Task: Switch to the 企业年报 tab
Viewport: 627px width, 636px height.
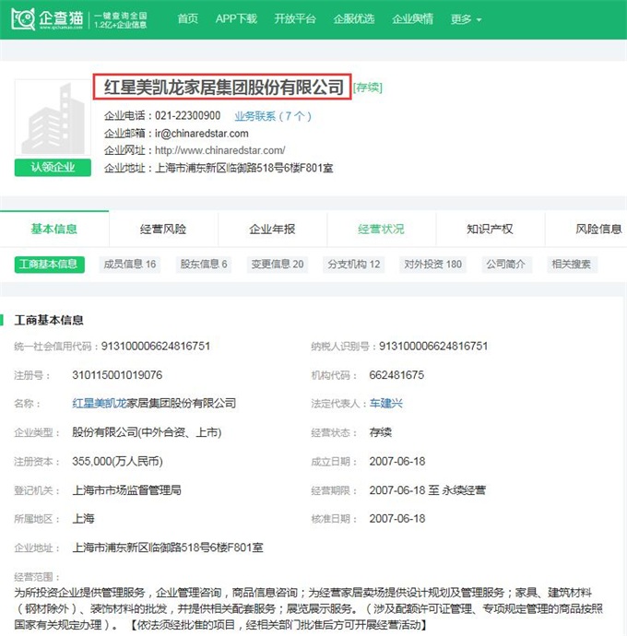Action: click(272, 230)
